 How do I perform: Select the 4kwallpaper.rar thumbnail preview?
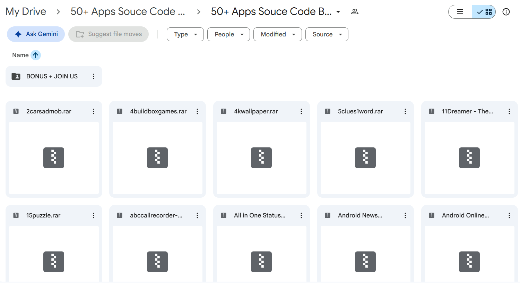pyautogui.click(x=261, y=158)
